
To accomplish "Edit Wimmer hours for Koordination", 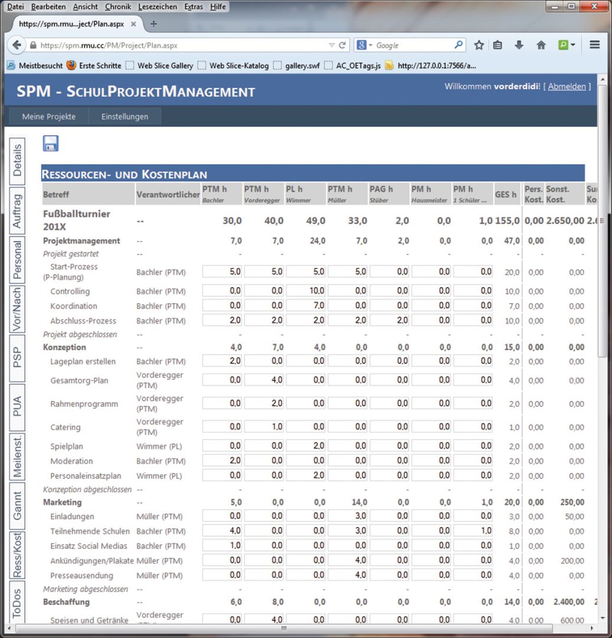I will [305, 305].
